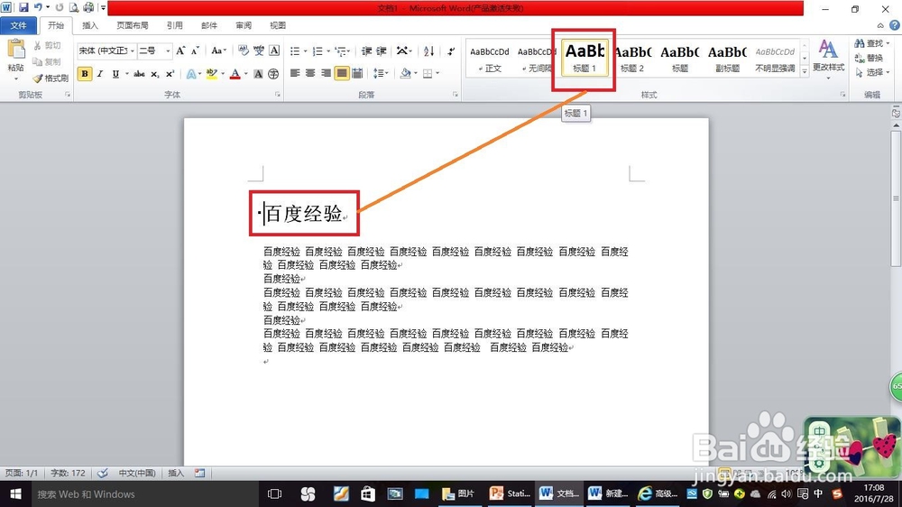Switch to the 视图 View tab
Screen dimensions: 902x507
[x=277, y=25]
